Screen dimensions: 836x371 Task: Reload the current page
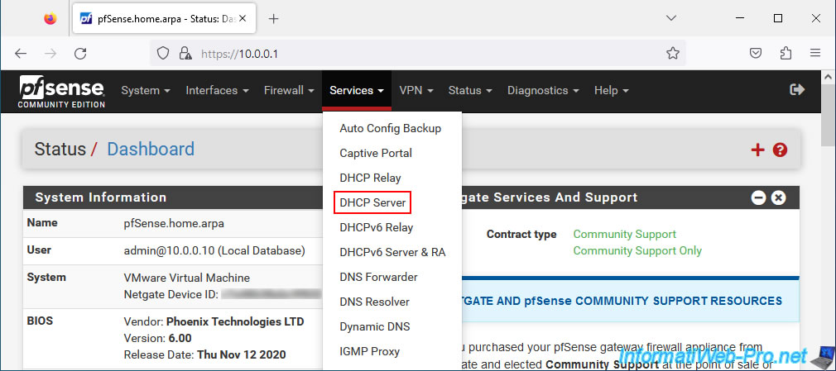80,53
